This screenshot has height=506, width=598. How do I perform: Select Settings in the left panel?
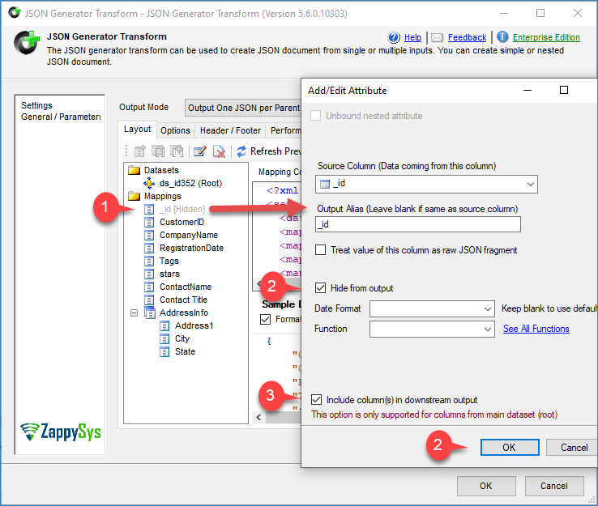click(36, 105)
